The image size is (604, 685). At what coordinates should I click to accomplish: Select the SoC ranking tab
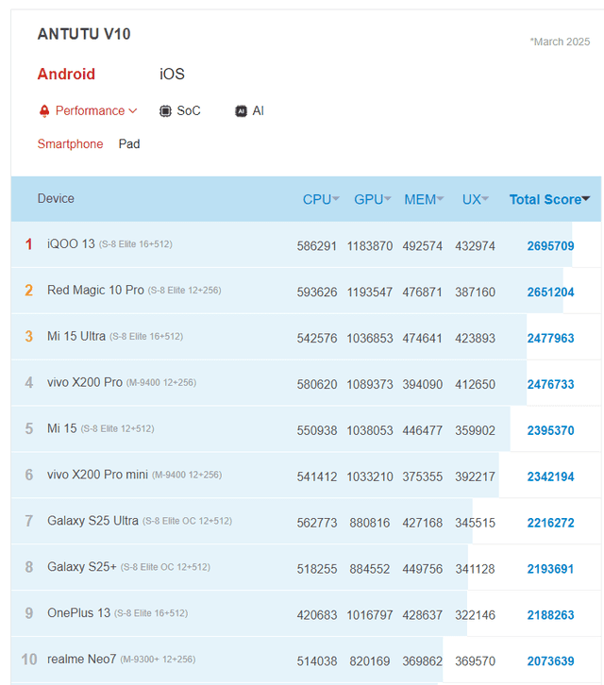coord(189,111)
